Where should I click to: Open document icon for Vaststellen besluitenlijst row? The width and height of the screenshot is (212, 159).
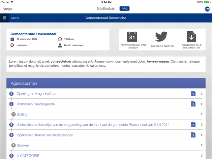coord(193,125)
